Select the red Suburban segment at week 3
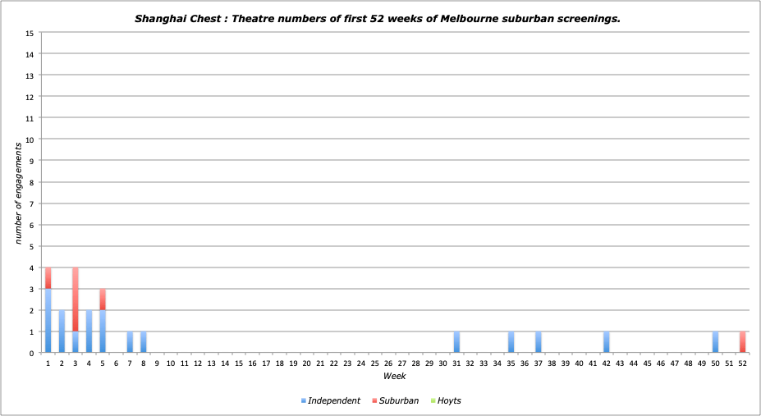Screen dimensions: 761x416 point(75,299)
